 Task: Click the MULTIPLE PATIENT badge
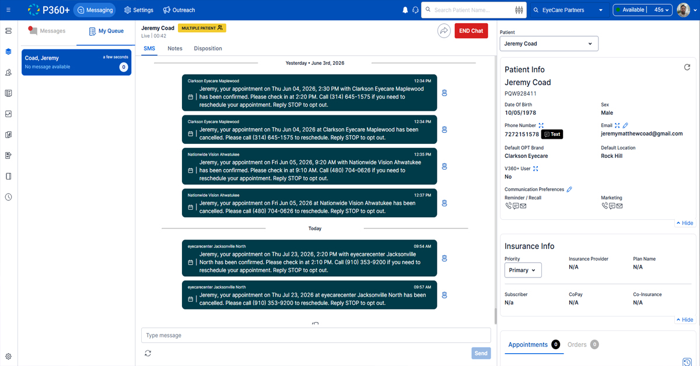[x=202, y=28]
